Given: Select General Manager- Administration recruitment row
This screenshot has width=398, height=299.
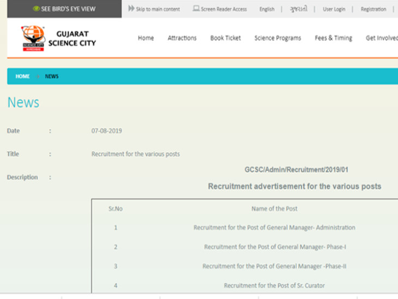Looking at the screenshot, I should tap(274, 228).
